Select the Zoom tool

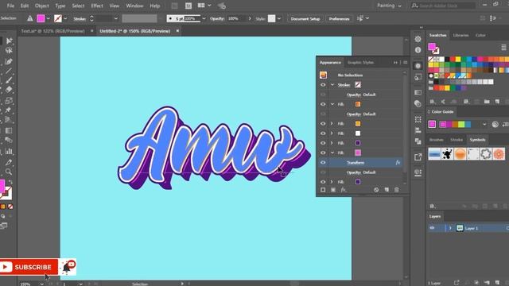pyautogui.click(x=9, y=172)
